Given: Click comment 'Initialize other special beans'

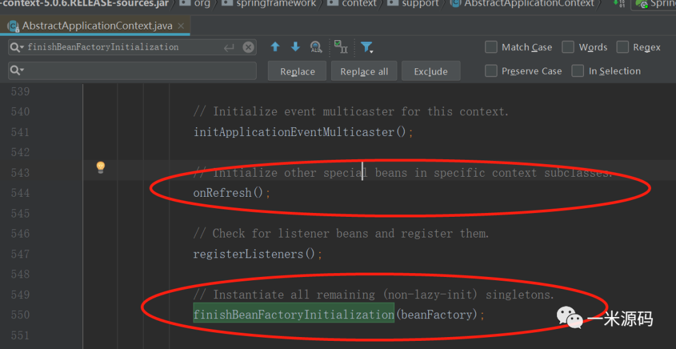Looking at the screenshot, I should pos(402,173).
